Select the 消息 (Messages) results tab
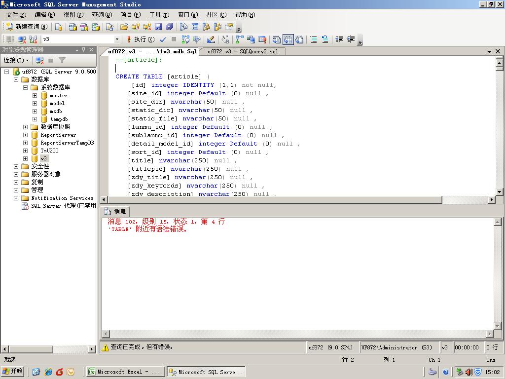The height and width of the screenshot is (379, 505). (116, 212)
